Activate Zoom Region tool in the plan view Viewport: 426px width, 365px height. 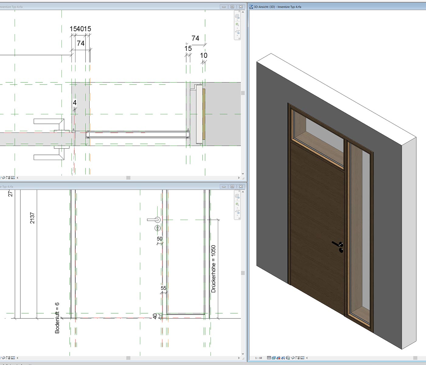[237, 24]
